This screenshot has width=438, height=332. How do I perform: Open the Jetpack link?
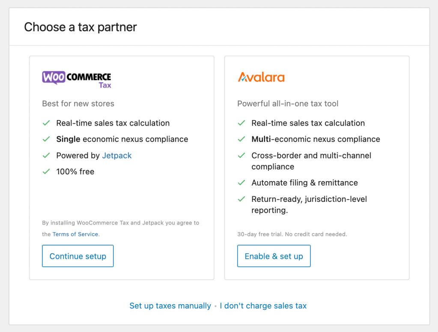(116, 156)
